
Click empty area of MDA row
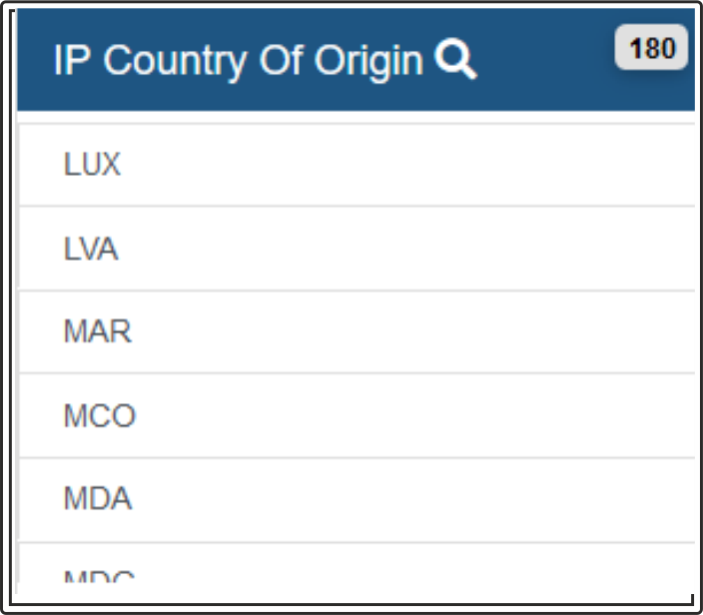[403, 500]
